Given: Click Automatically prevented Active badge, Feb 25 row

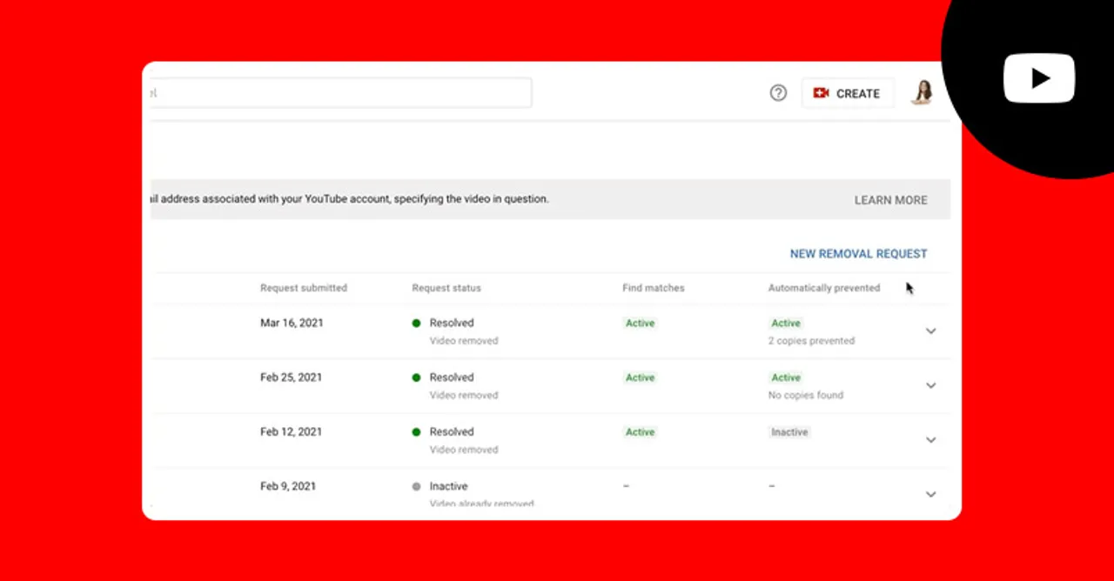Looking at the screenshot, I should (786, 377).
